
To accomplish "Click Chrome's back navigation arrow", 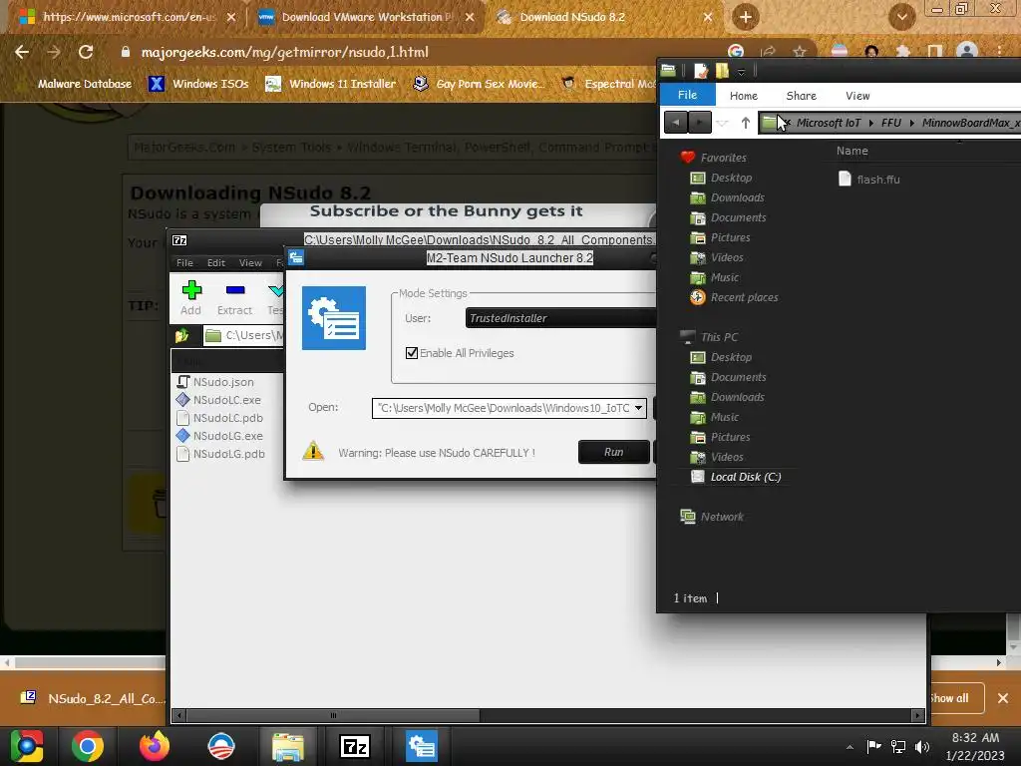I will 22,52.
